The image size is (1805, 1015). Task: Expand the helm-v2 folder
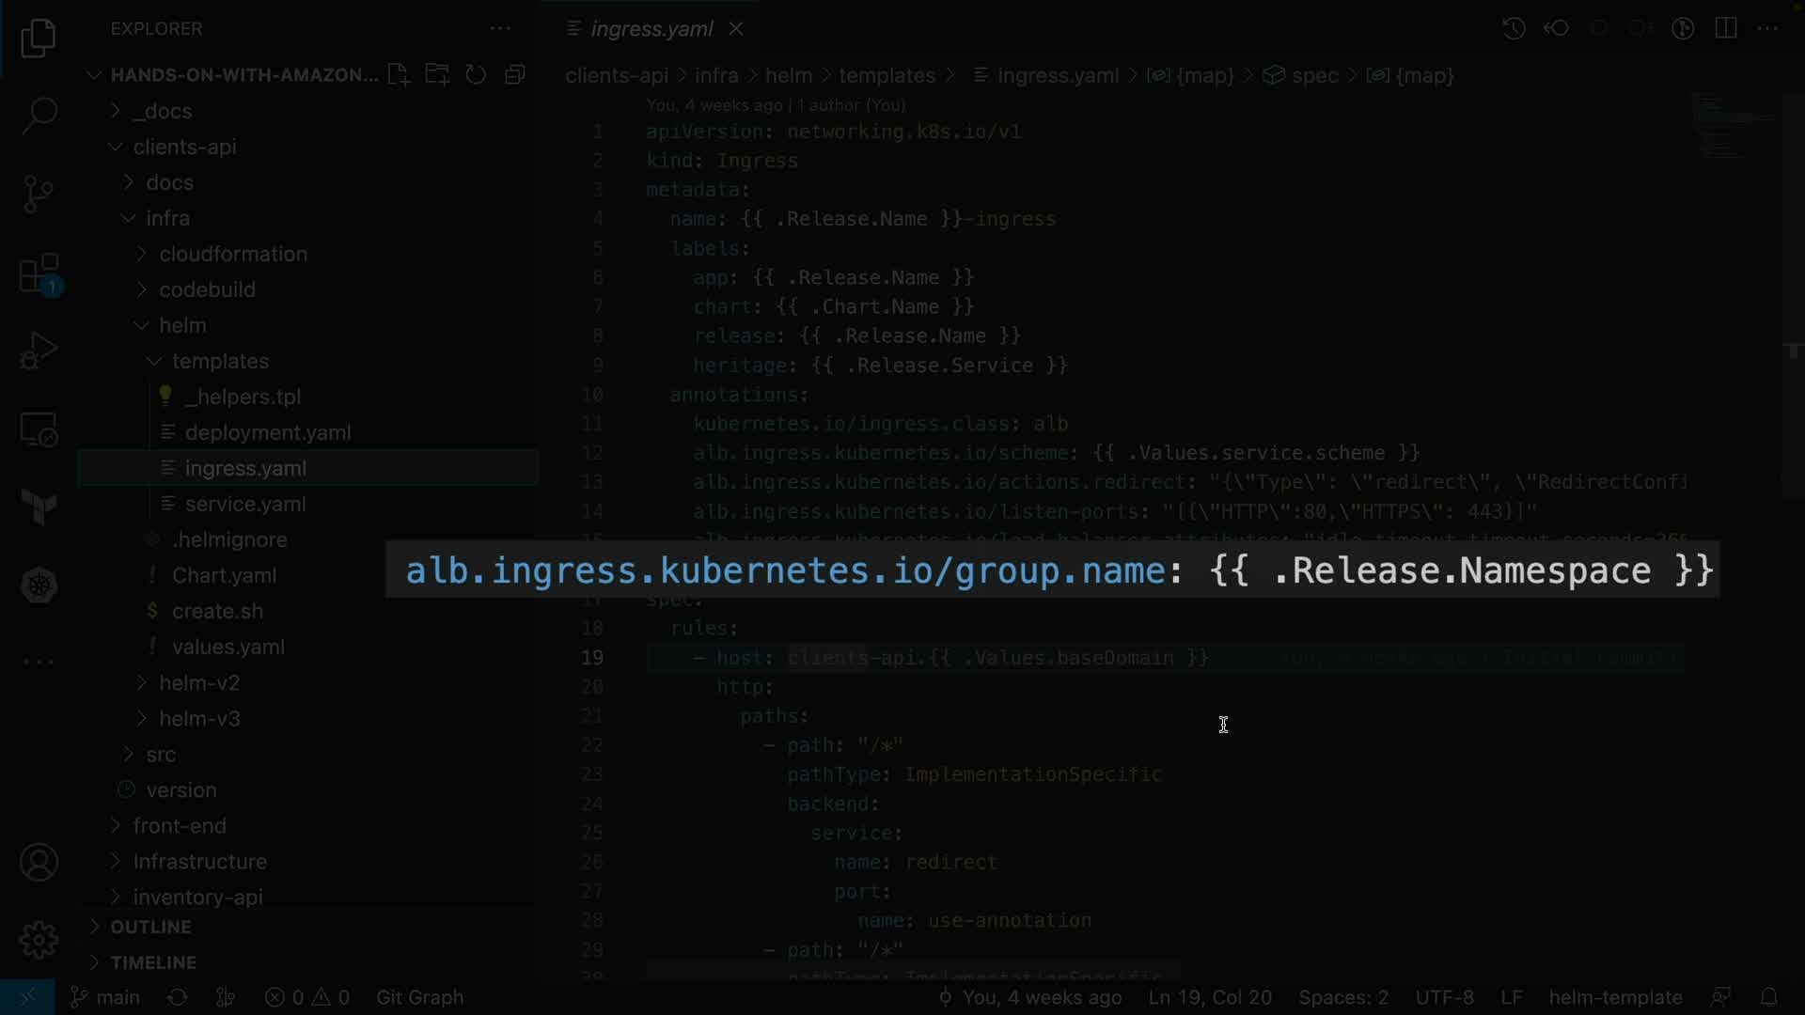pyautogui.click(x=198, y=683)
